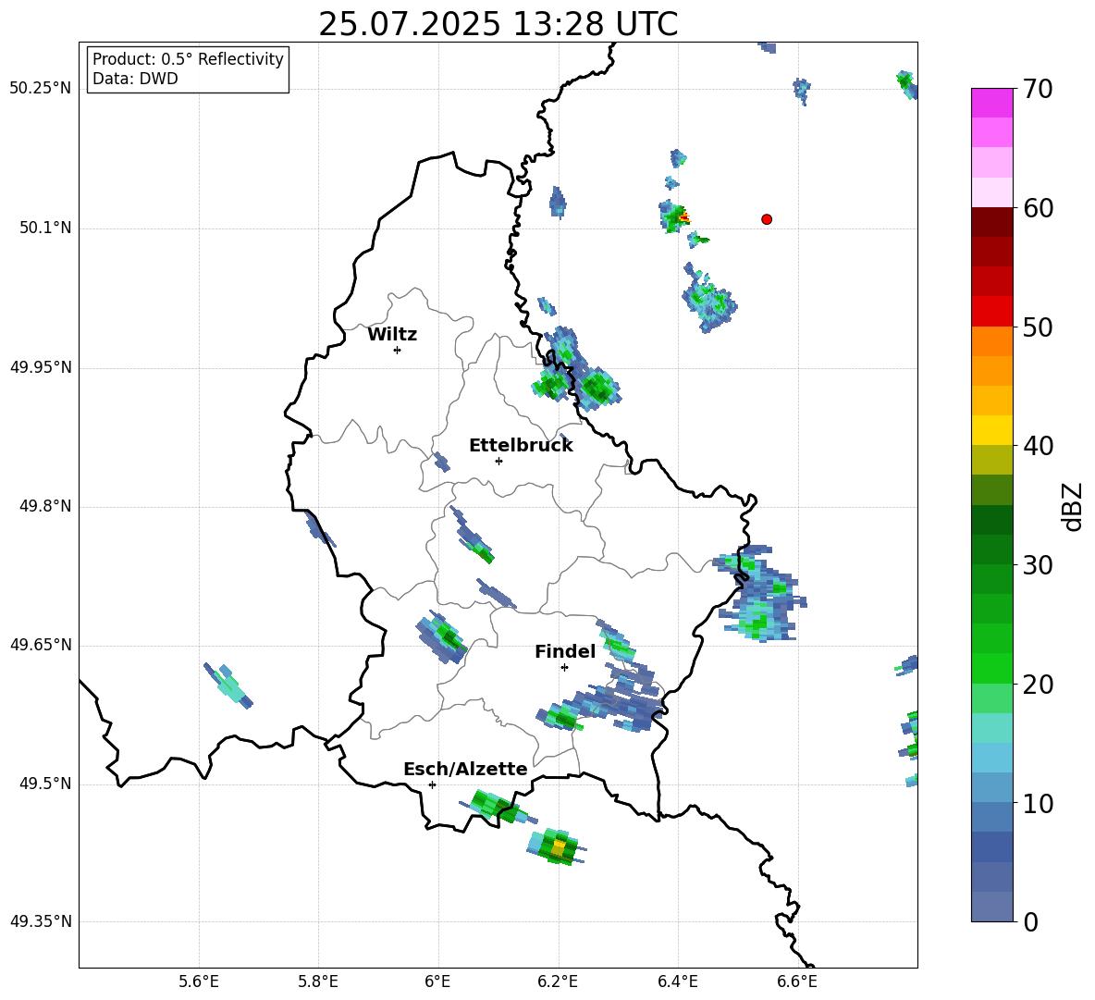Click the yellow 40 dBZ colorbar segment
Viewport: 1095px width, 1000px height.
click(991, 430)
